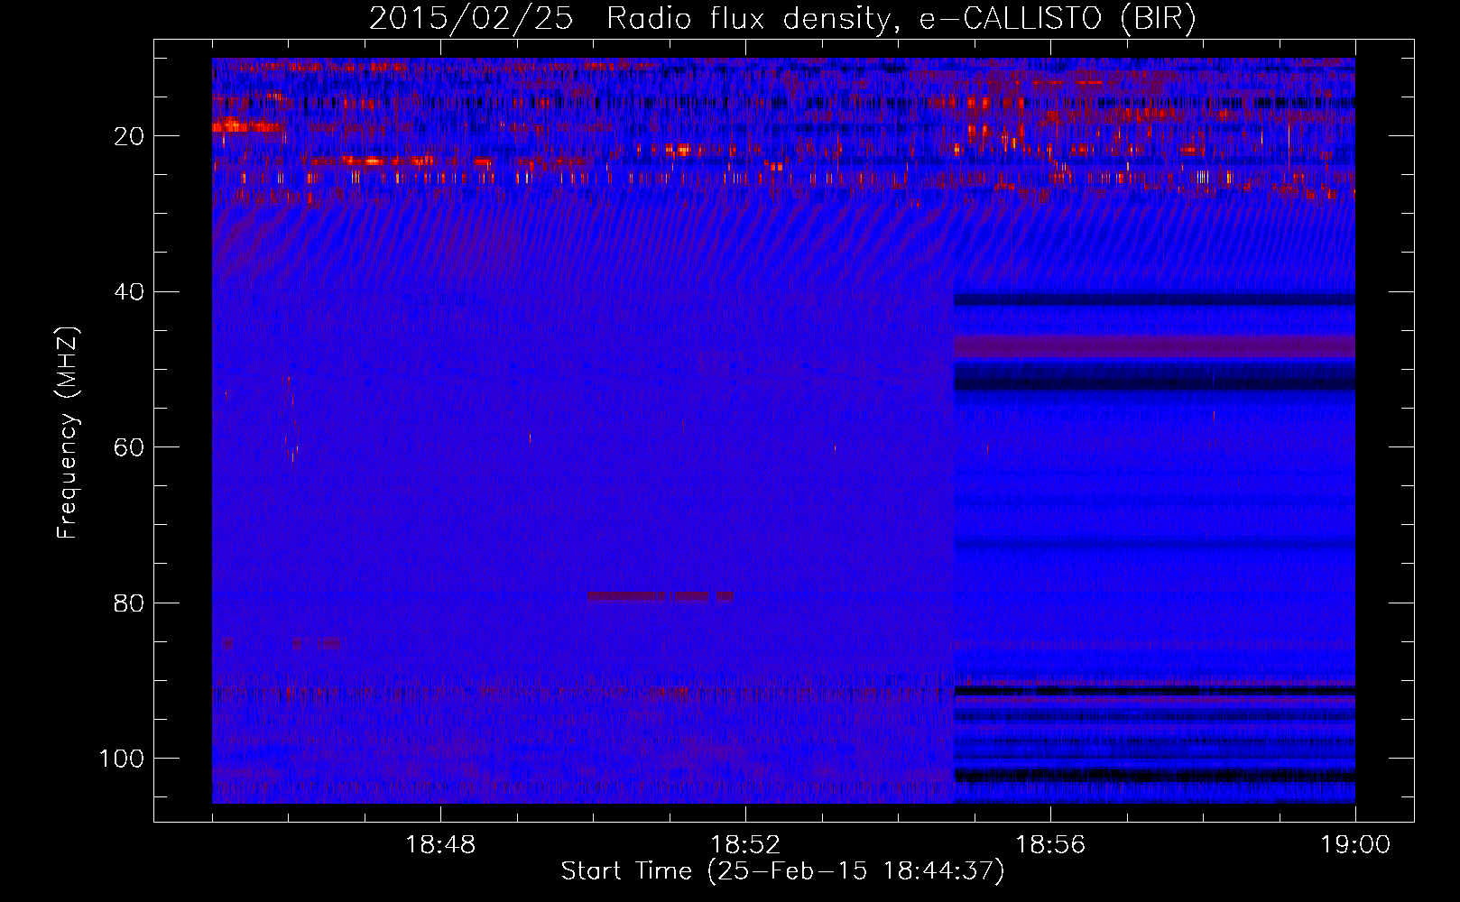Click the 40 frequency axis label
Screen dimensions: 1460x902
pos(130,292)
